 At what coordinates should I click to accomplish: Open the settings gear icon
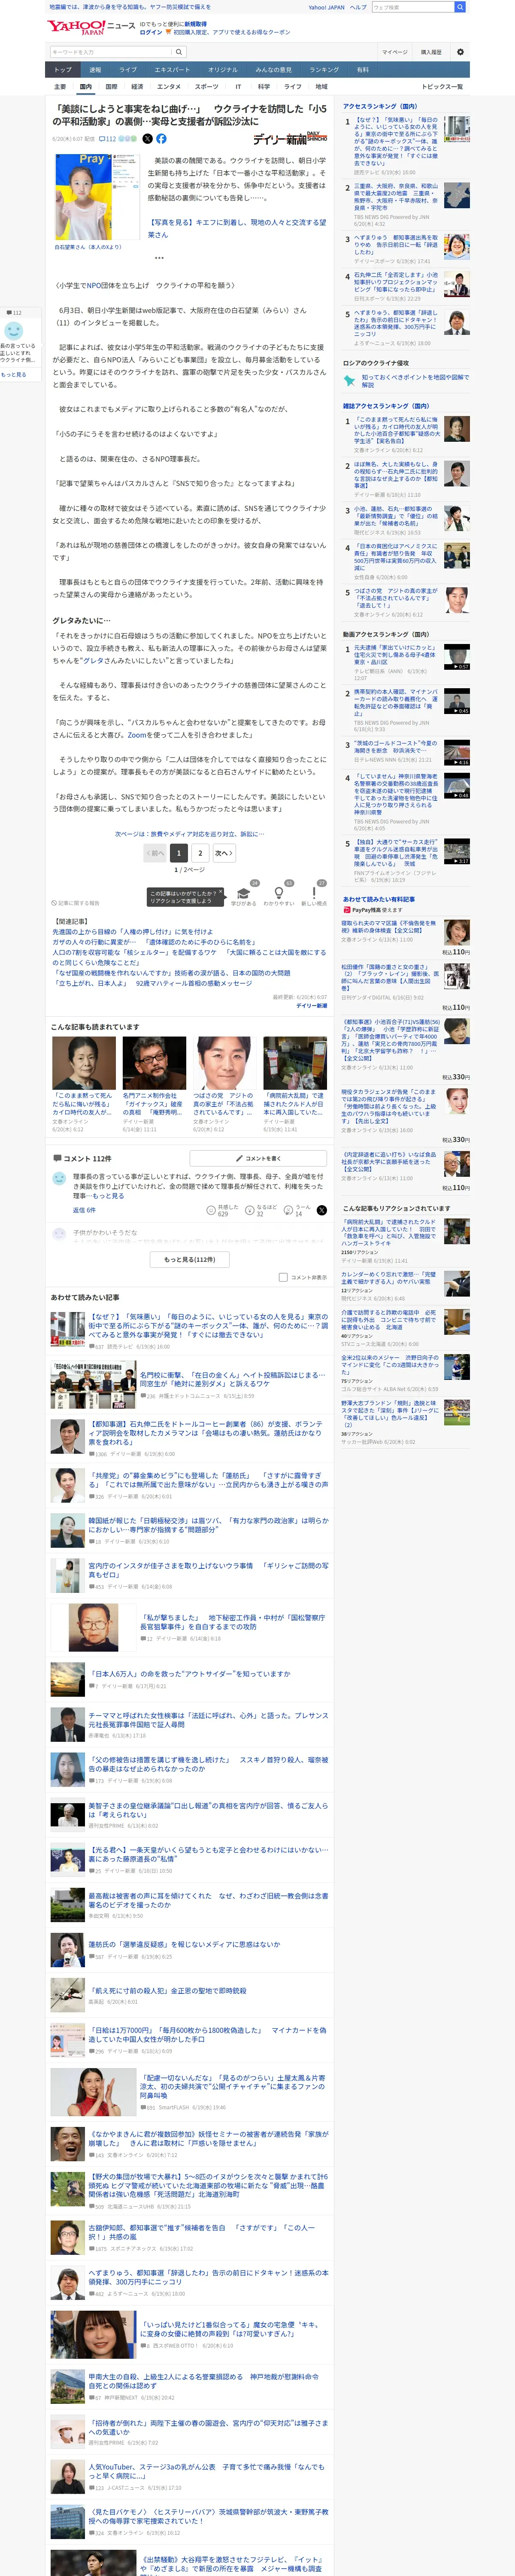point(460,52)
